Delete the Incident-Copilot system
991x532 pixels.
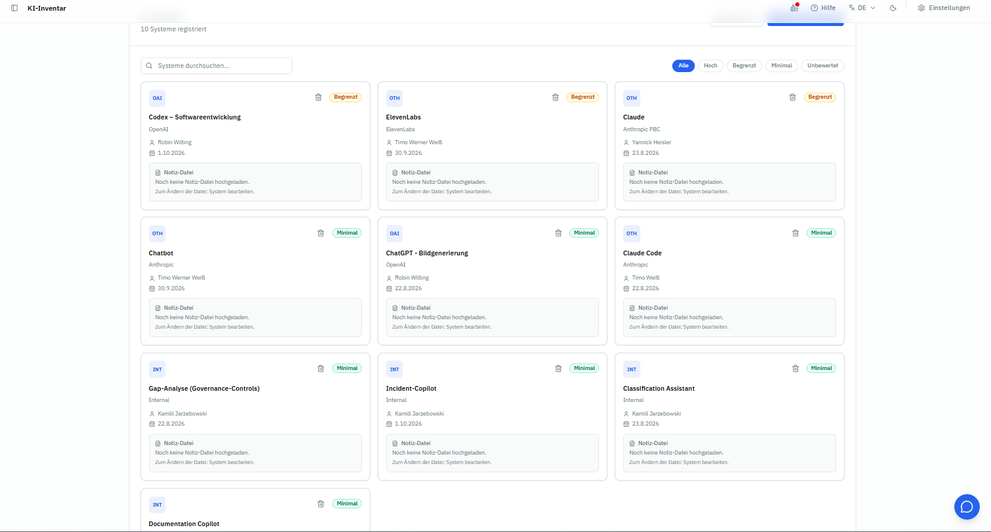point(558,368)
